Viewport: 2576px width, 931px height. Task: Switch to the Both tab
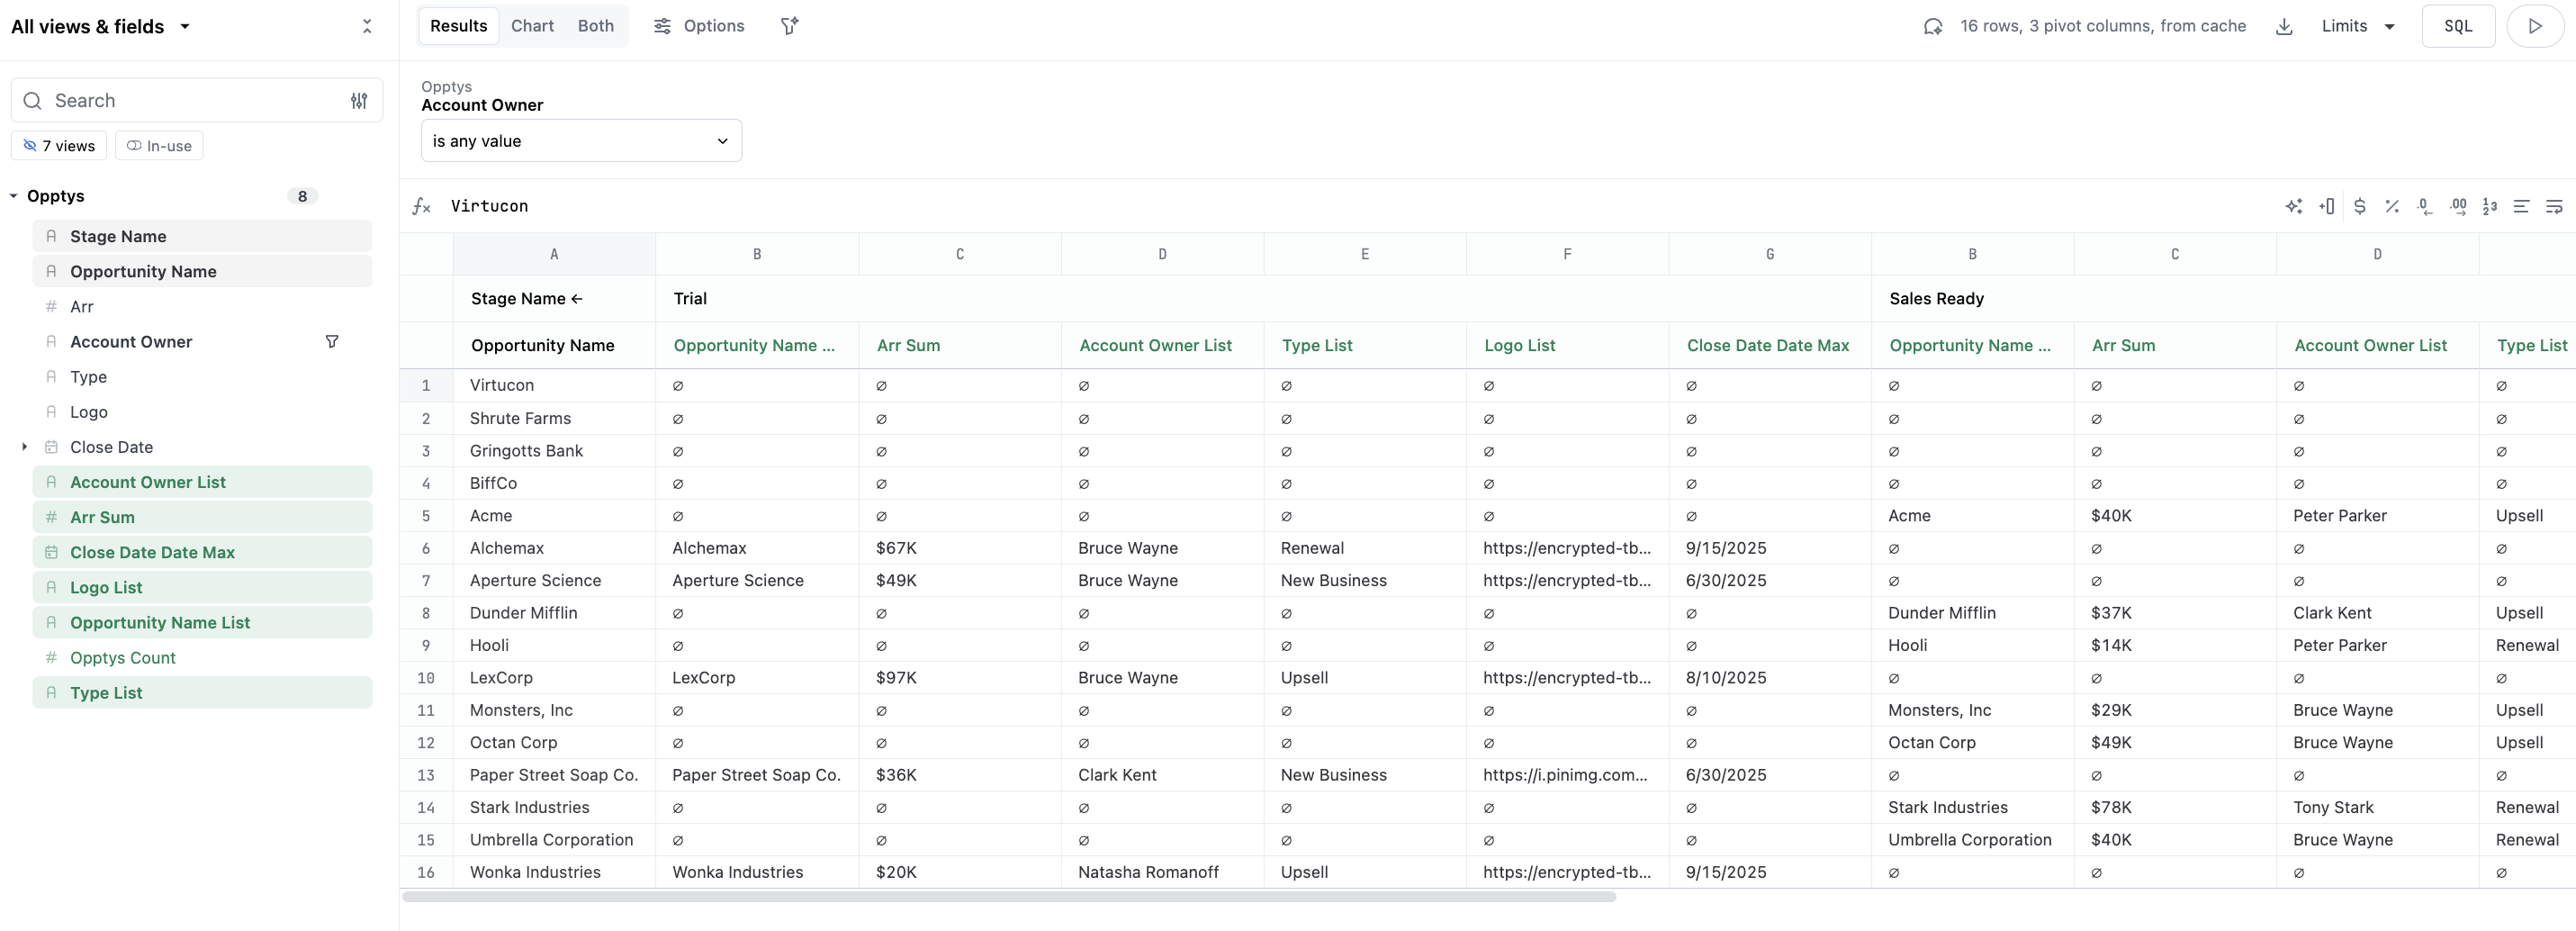(x=595, y=27)
